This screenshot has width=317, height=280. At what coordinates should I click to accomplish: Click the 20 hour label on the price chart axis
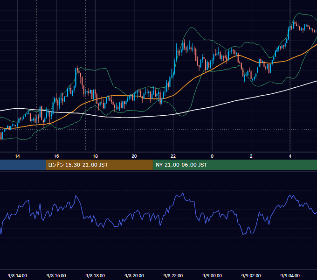pyautogui.click(x=134, y=156)
